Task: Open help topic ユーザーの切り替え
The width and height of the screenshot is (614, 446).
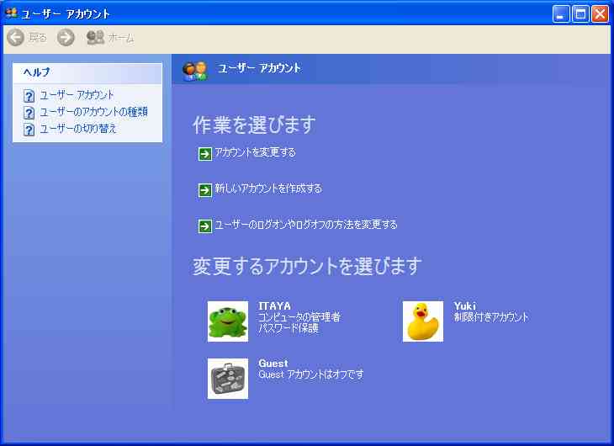Action: click(78, 129)
